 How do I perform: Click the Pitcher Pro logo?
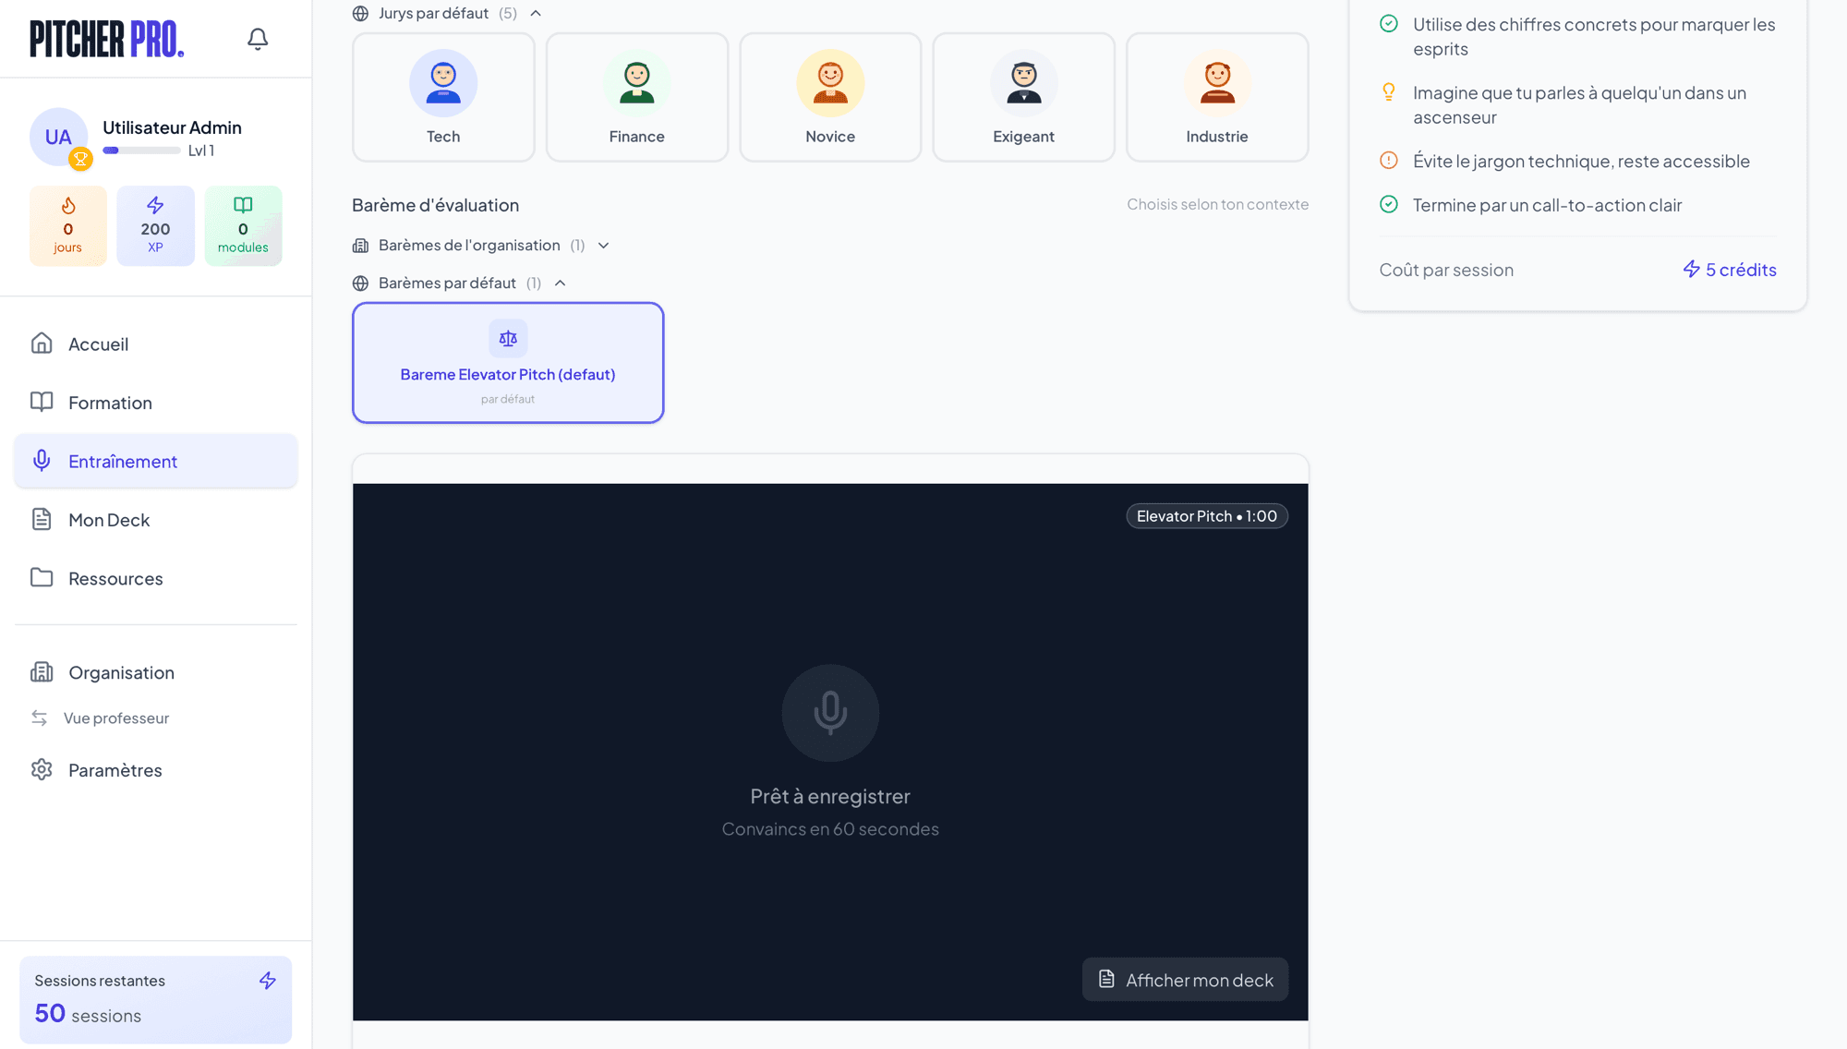(106, 39)
